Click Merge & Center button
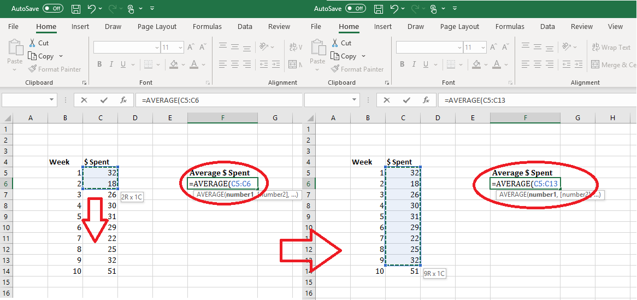The height and width of the screenshot is (300, 637). (612, 64)
